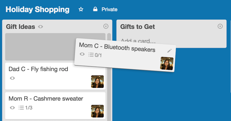Click the pencil edit icon on Bluetooth speakers card
This screenshot has height=121, width=231.
[x=169, y=51]
